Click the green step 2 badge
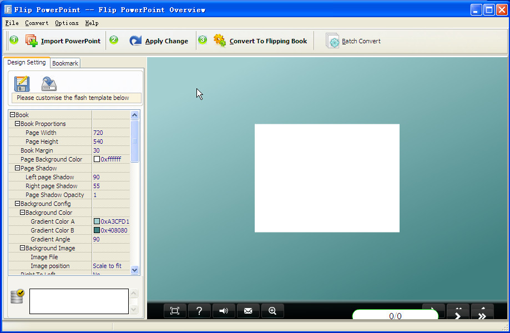The height and width of the screenshot is (333, 510). point(114,40)
